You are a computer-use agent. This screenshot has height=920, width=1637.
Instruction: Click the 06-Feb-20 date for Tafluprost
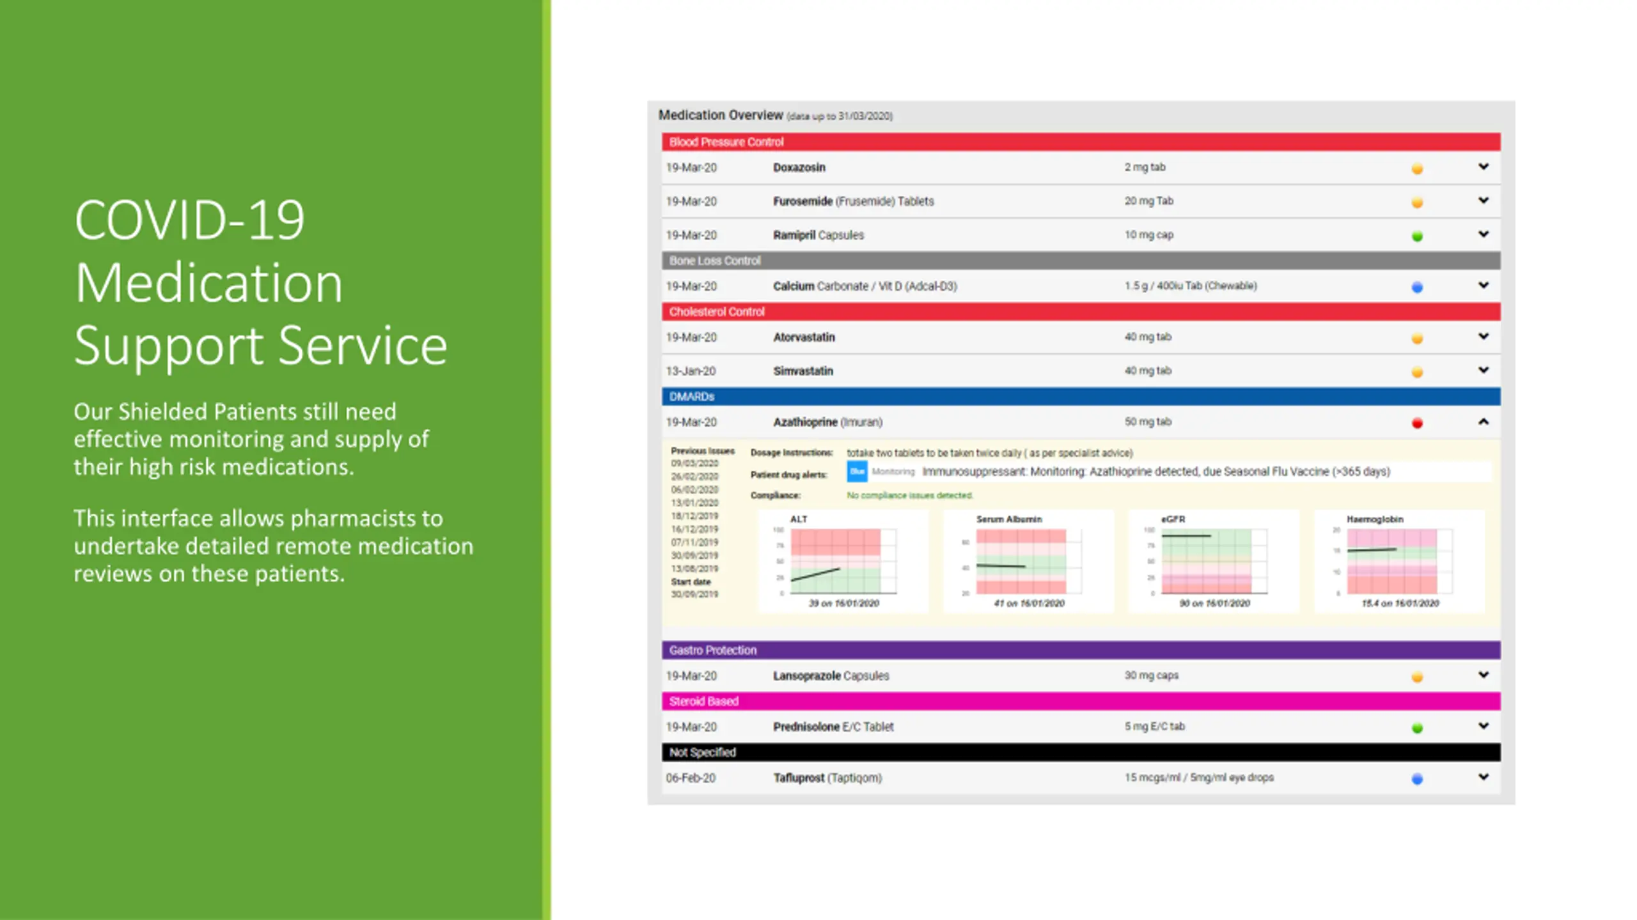click(691, 778)
